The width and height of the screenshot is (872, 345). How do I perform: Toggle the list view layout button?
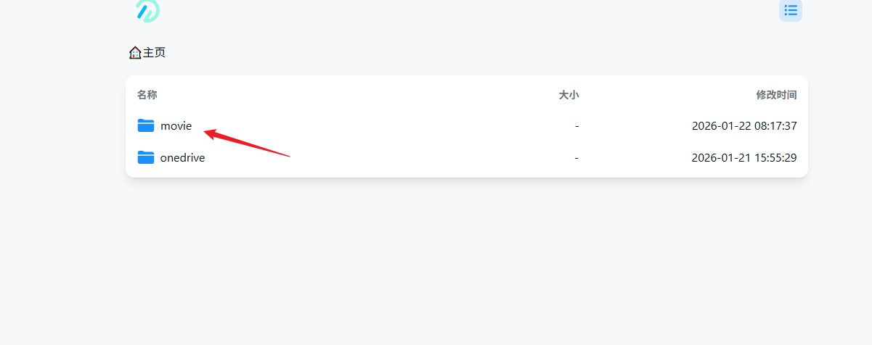(x=791, y=10)
